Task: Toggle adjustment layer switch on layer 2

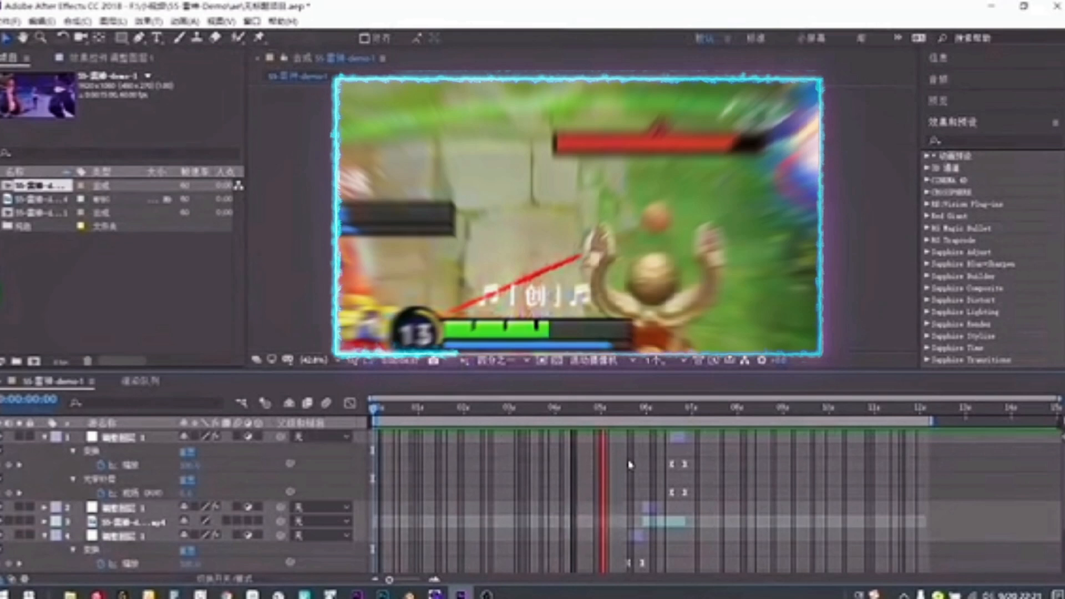Action: click(248, 507)
